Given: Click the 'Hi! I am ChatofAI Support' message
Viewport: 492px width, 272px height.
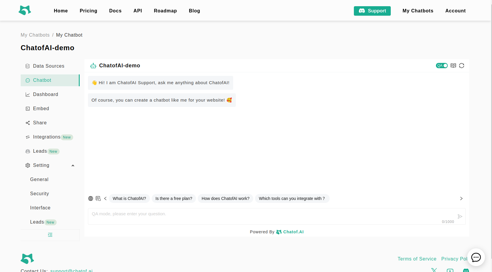Looking at the screenshot, I should pyautogui.click(x=161, y=83).
